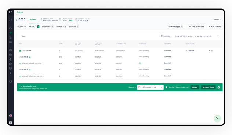
Task: Open the settings sliders sidebar icon
Action: tap(11, 73)
